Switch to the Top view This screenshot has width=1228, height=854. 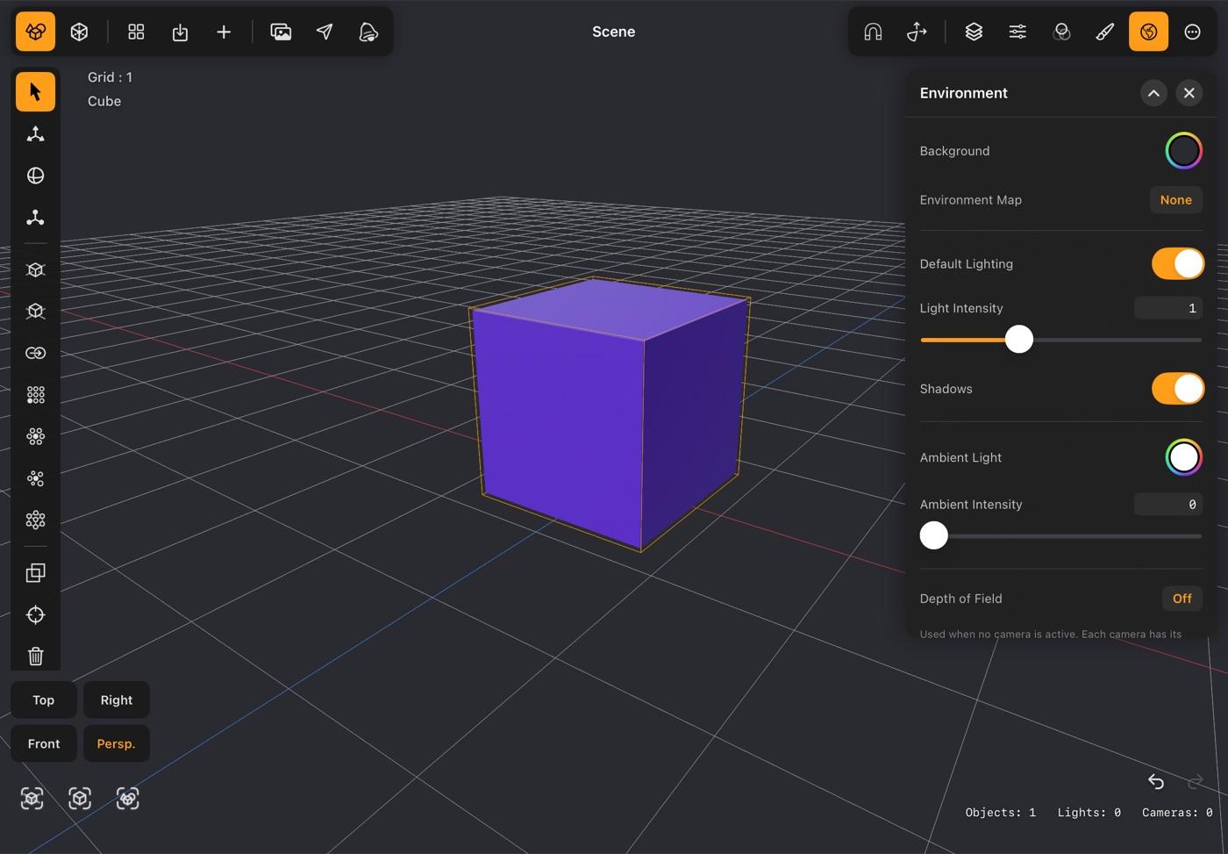click(x=44, y=700)
